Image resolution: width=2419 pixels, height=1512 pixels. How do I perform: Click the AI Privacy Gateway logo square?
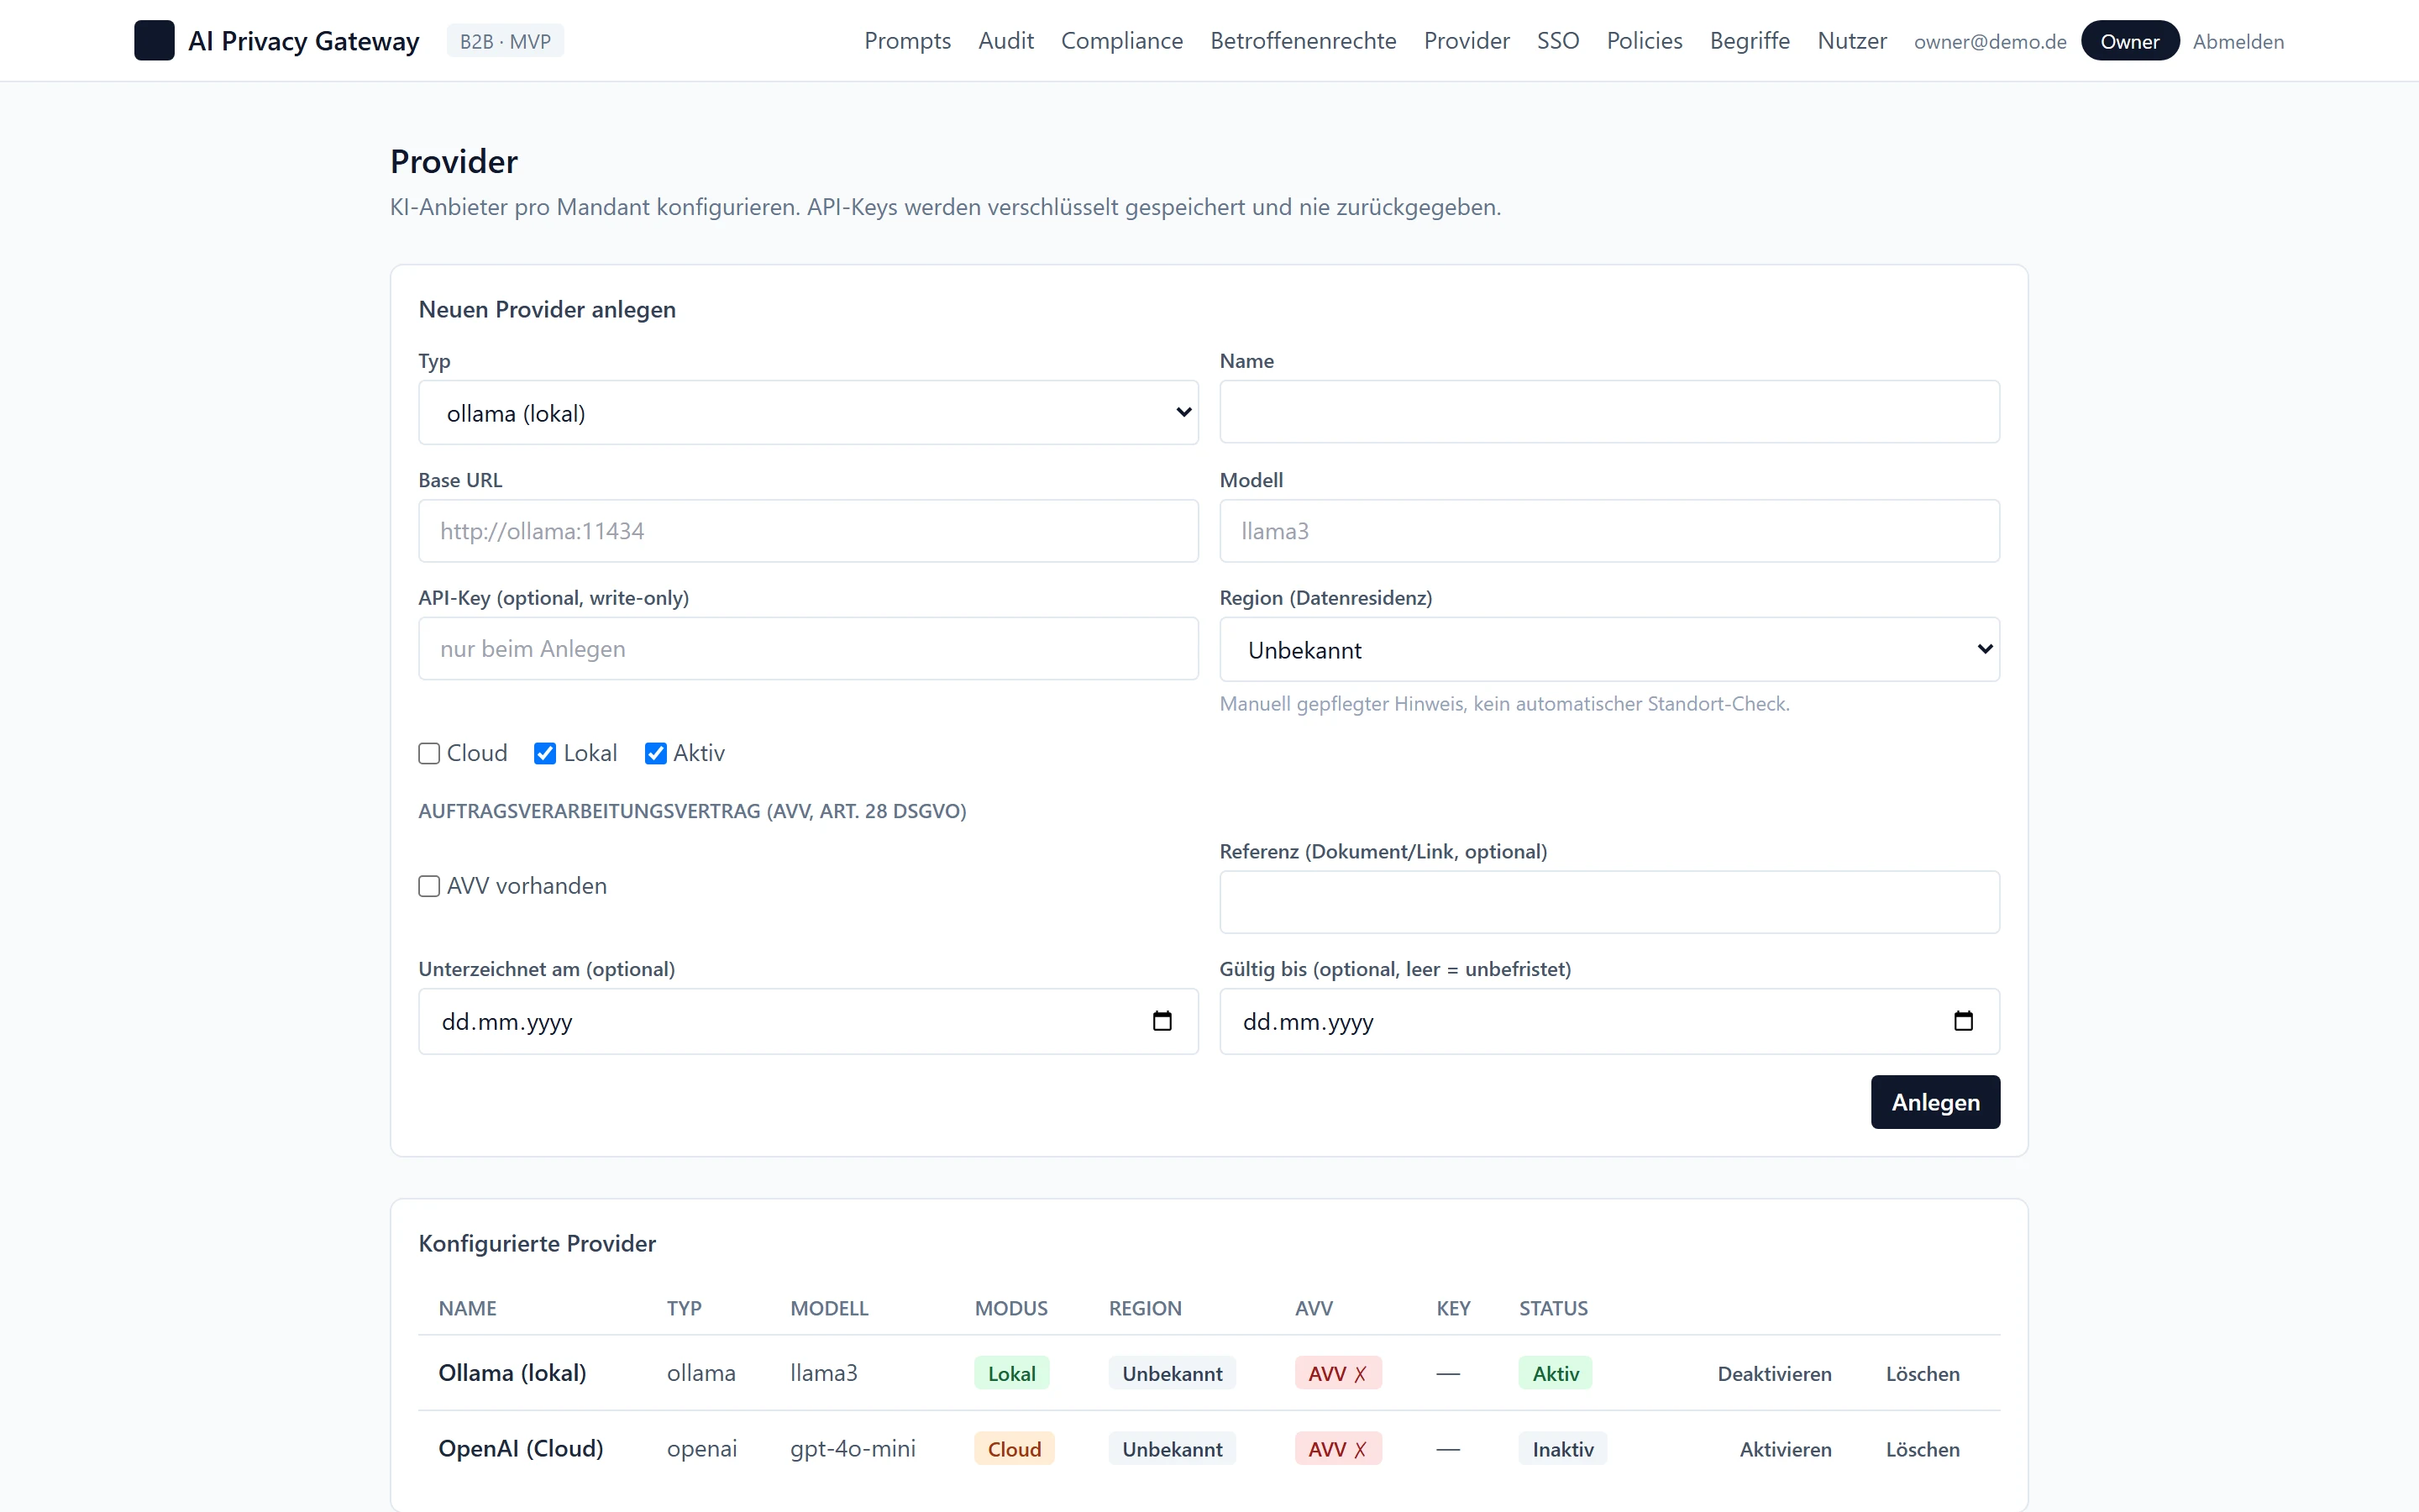pyautogui.click(x=154, y=41)
